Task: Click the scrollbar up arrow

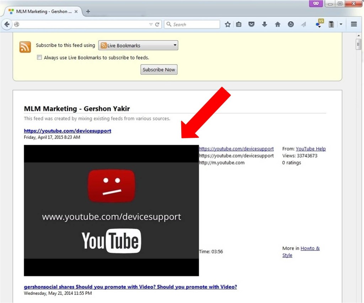Action: (x=359, y=36)
